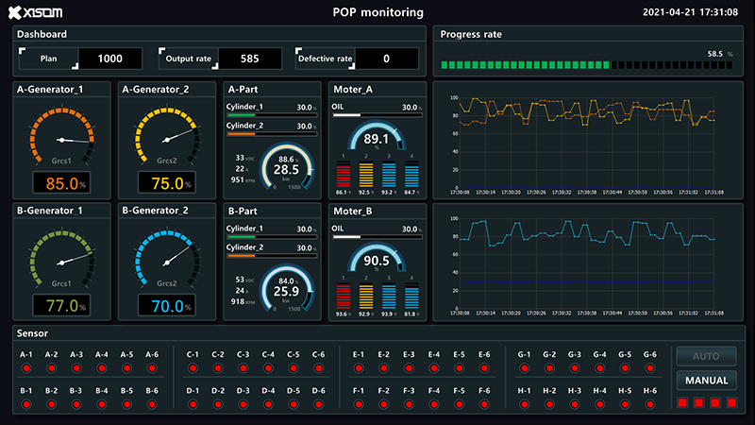Click the A-Generator_2 yellow gauge dial

point(167,140)
